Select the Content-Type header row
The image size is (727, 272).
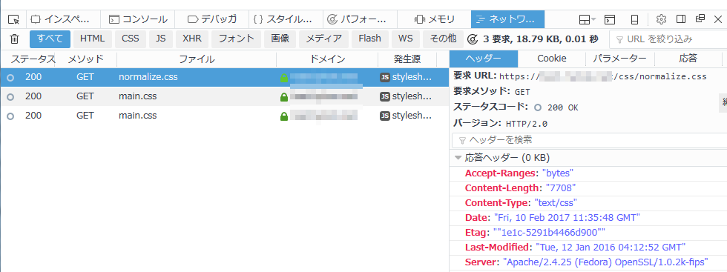[x=588, y=203]
